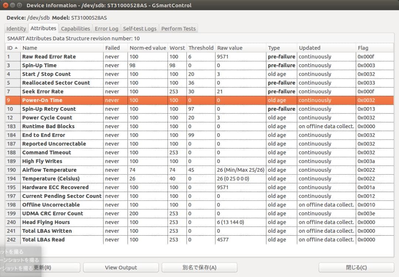Open the Perform Tests tab
This screenshot has height=277, width=399.
coord(179,29)
